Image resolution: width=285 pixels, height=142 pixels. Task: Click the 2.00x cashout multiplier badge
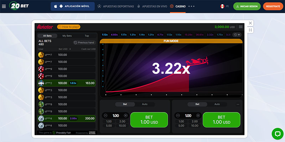73,119
